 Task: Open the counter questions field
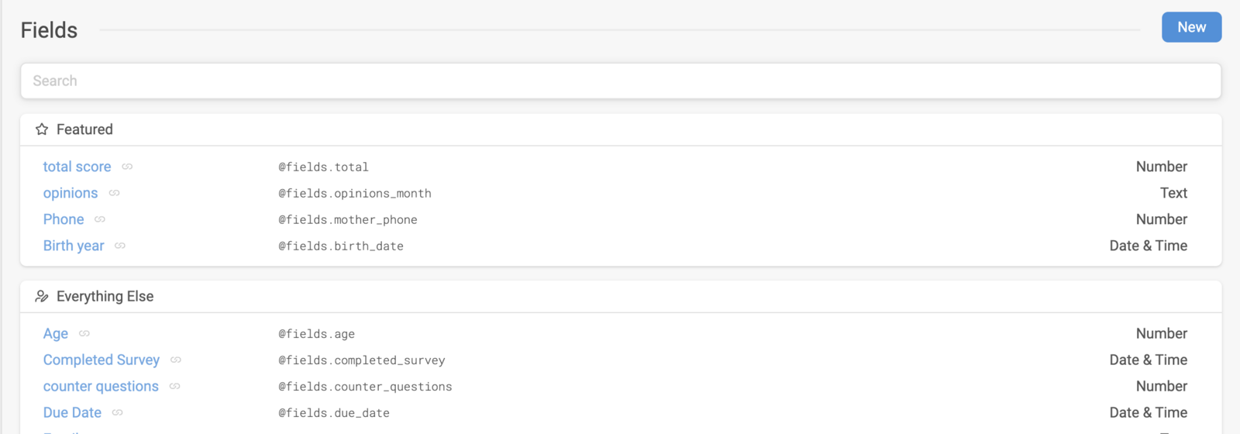click(101, 386)
